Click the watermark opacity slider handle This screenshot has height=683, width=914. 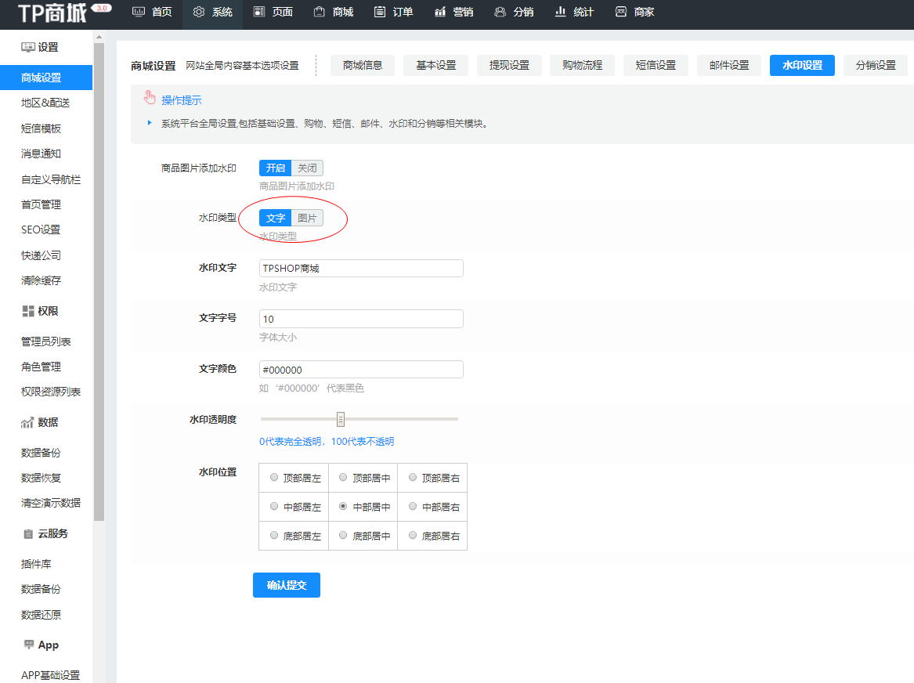point(341,419)
